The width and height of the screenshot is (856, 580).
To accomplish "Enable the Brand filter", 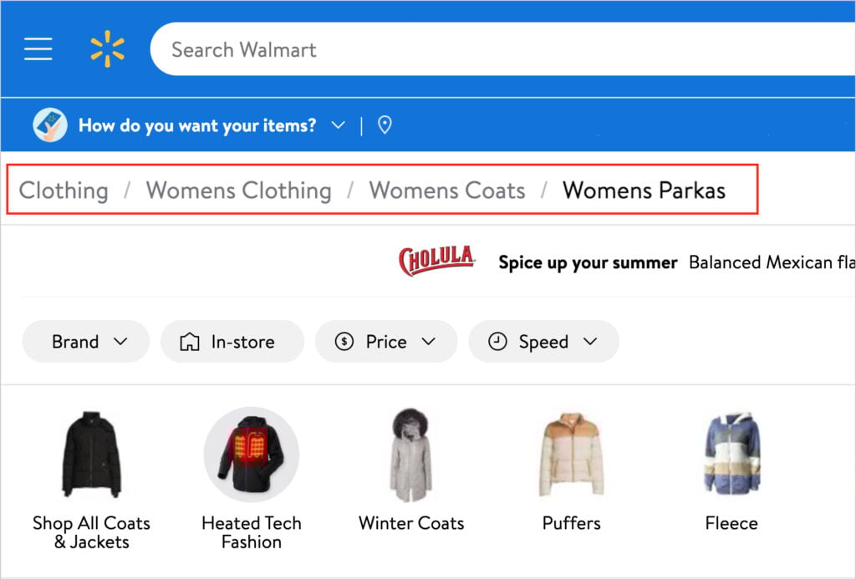I will [85, 341].
